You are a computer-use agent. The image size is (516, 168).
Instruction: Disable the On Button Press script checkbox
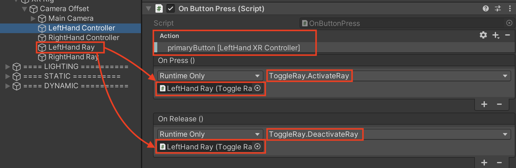coord(171,8)
